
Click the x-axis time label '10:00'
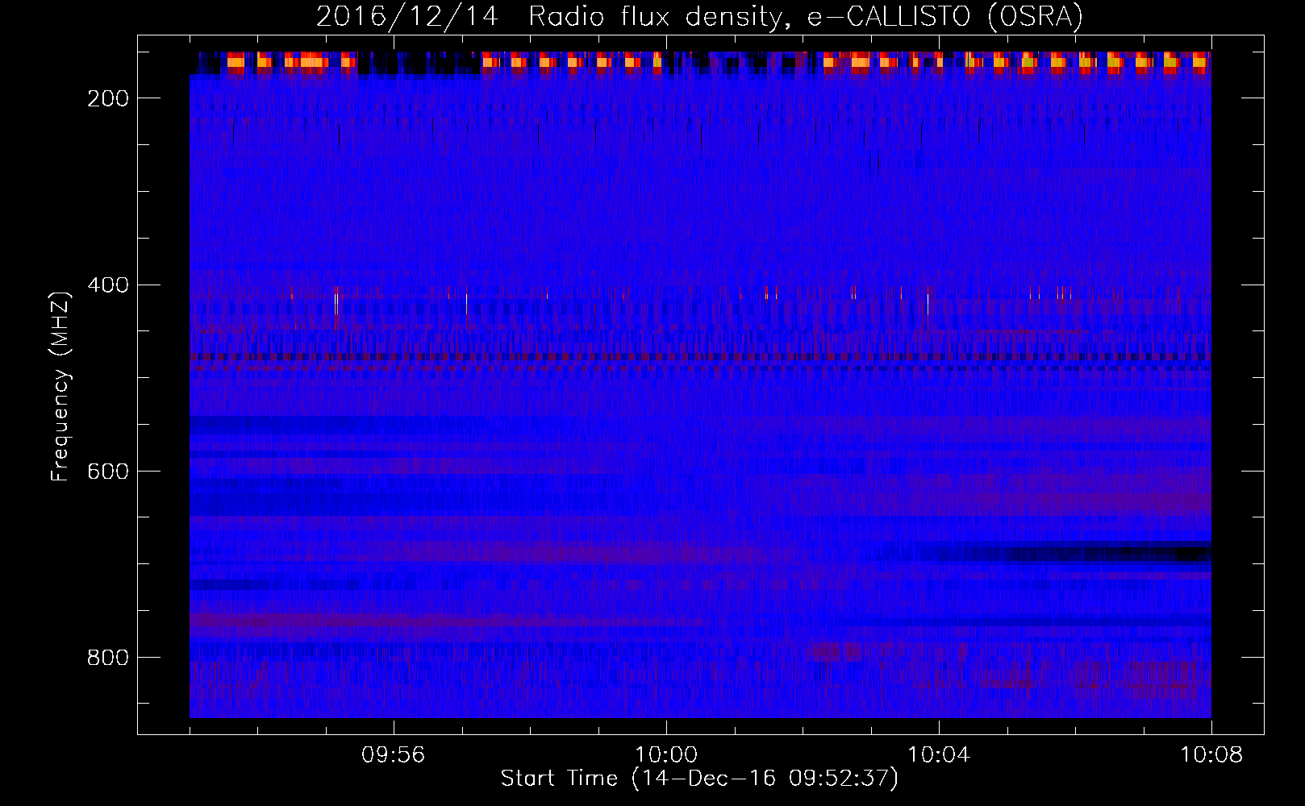[x=666, y=755]
